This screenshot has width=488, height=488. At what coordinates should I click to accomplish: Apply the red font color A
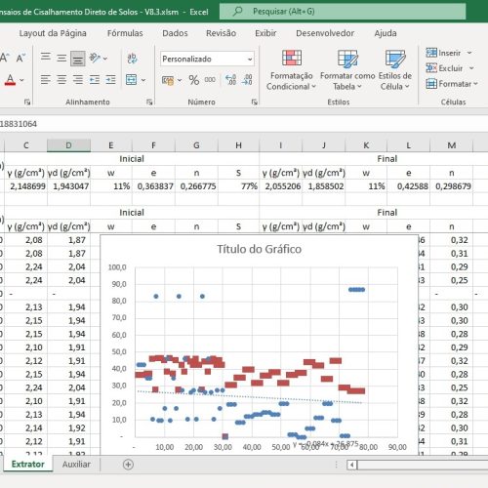click(x=10, y=80)
